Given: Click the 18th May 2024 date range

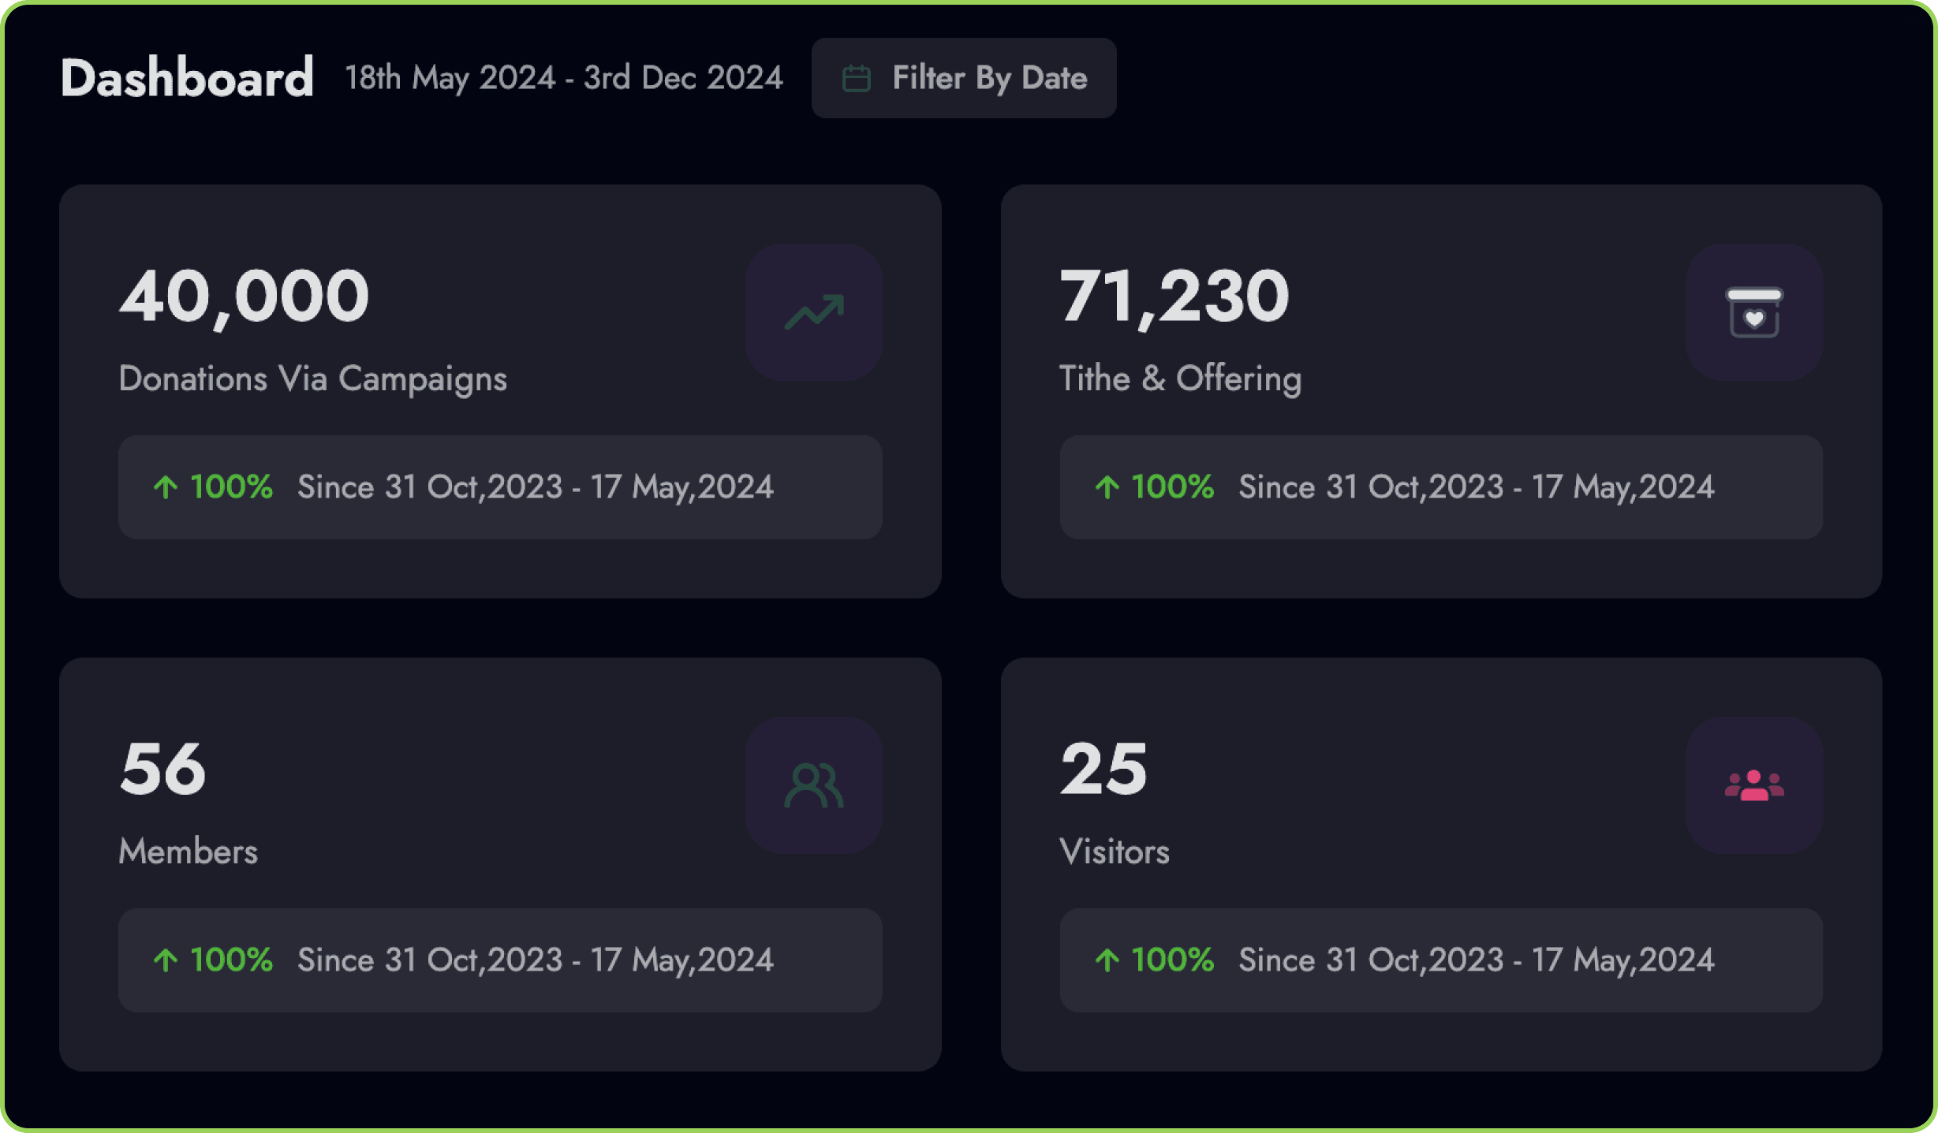Looking at the screenshot, I should (x=563, y=78).
